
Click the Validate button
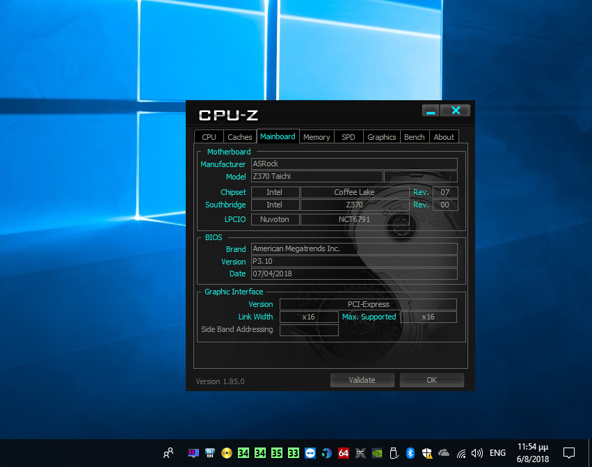click(362, 380)
